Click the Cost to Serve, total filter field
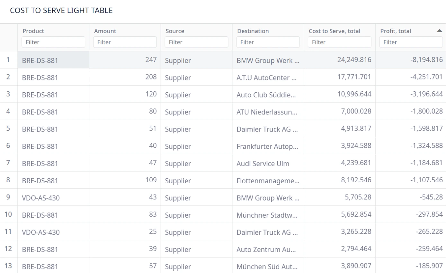This screenshot has width=446, height=273. click(339, 42)
